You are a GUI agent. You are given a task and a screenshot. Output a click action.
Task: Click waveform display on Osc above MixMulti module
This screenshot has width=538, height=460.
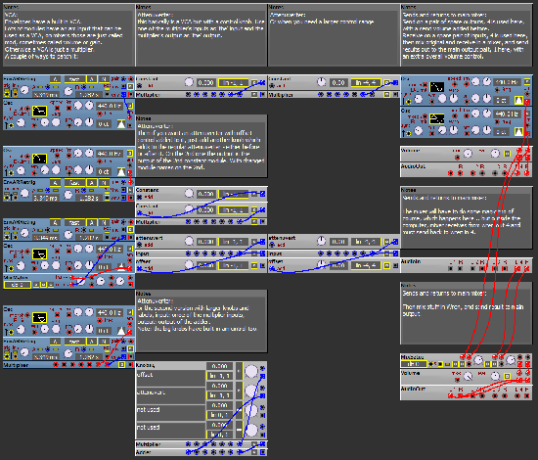coord(39,254)
